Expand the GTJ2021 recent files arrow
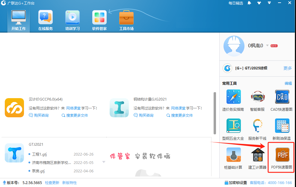Image resolution: width=296 pixels, height=187 pixels. tap(104, 162)
